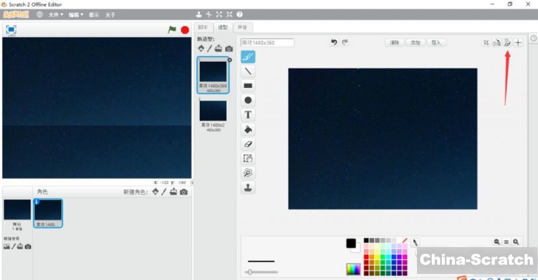Click the green flag to run

pyautogui.click(x=172, y=30)
